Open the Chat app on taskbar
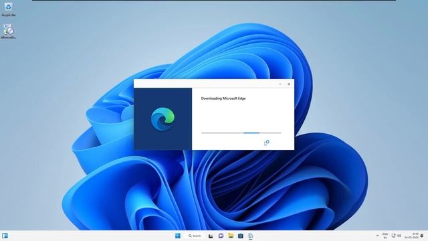Viewport: 428px width, 241px height. pos(221,236)
